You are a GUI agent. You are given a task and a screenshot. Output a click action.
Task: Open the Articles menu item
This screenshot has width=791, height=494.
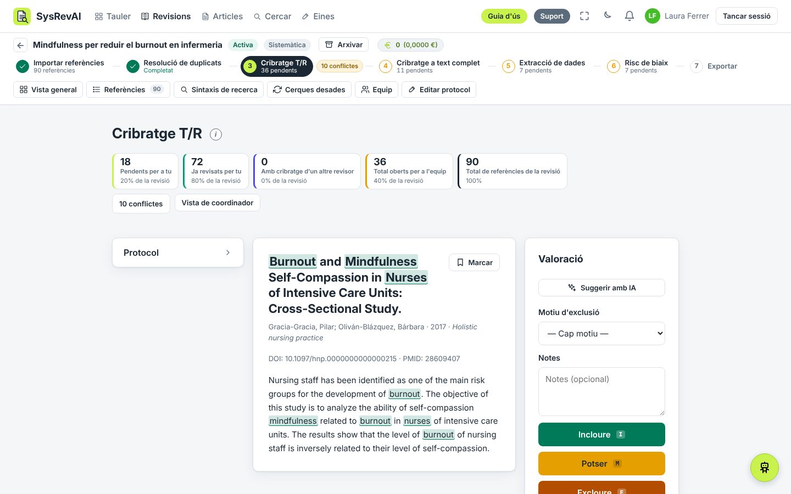click(222, 16)
